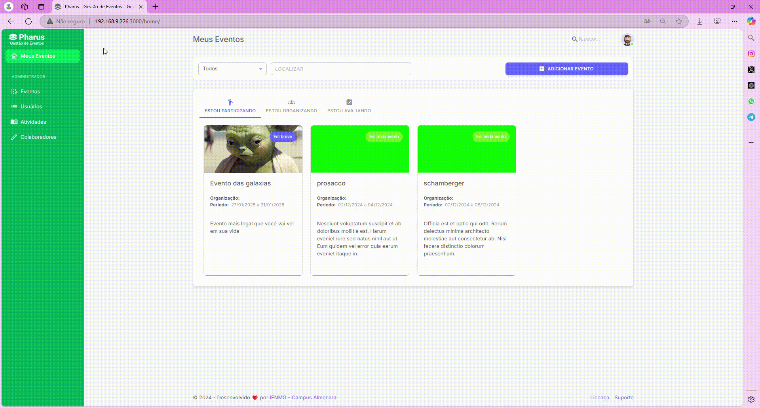The image size is (760, 408).
Task: Click the Em breve status badge
Action: tap(283, 137)
